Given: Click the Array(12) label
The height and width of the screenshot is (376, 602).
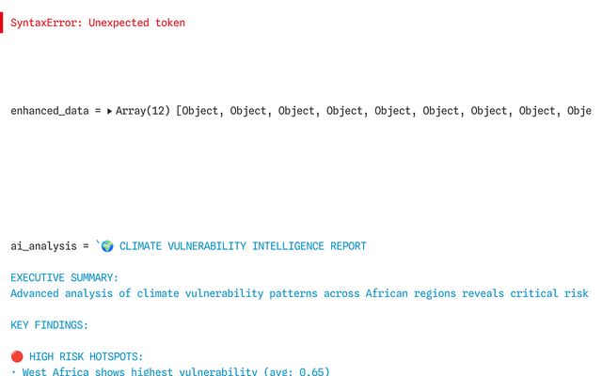Looking at the screenshot, I should click(x=143, y=111).
